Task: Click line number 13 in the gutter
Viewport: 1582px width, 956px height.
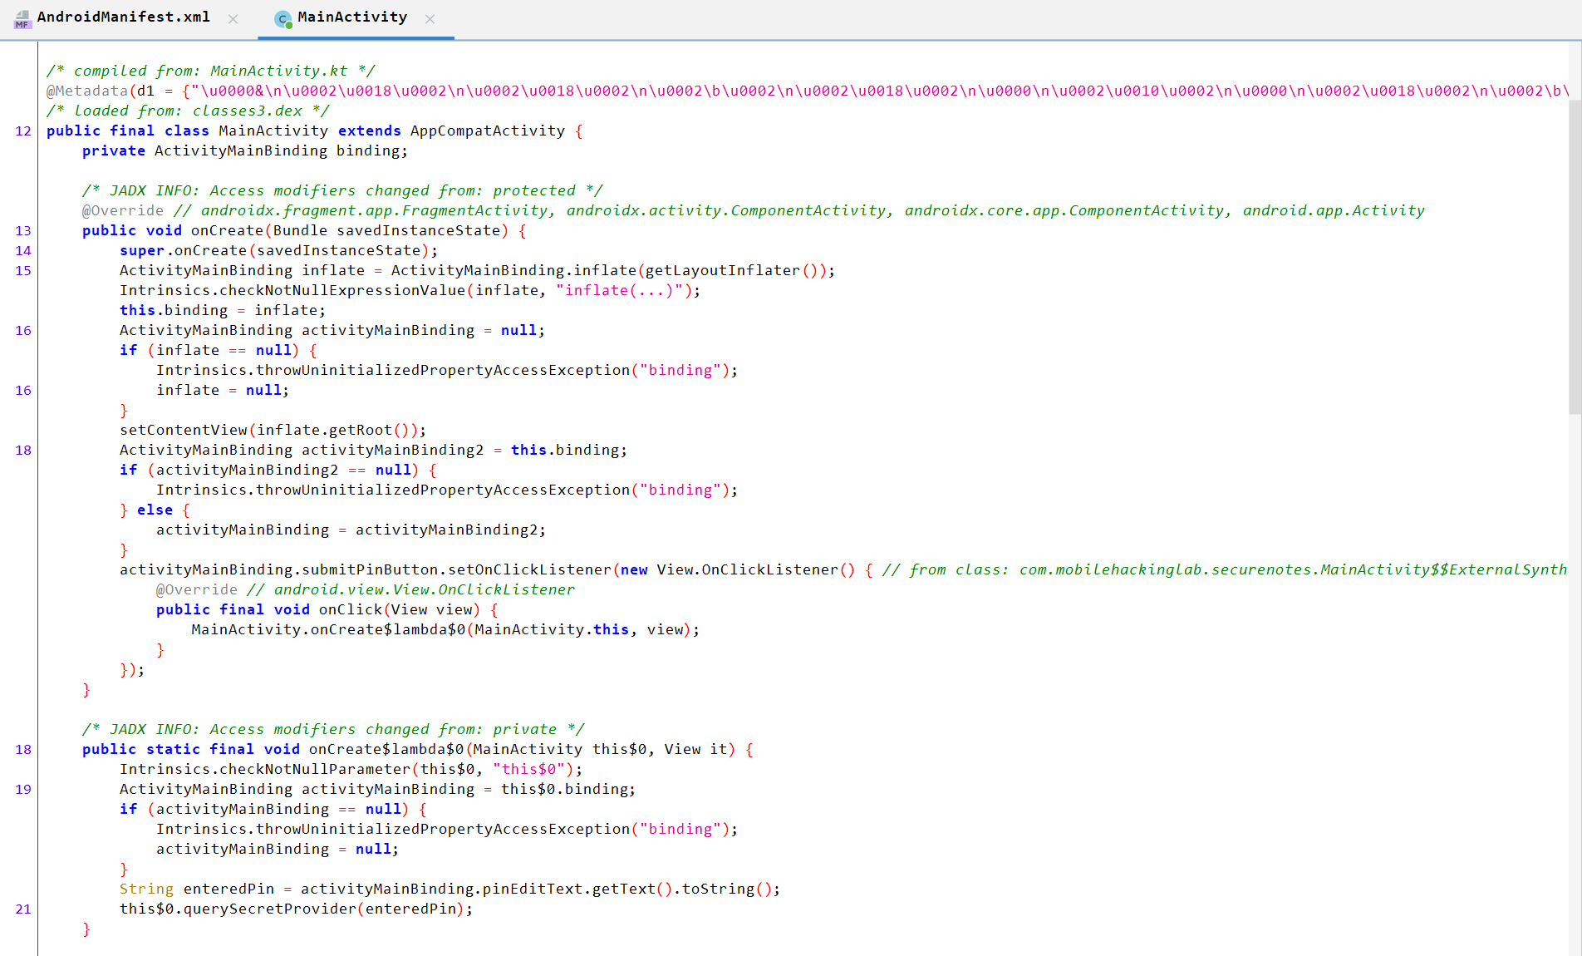Action: pyautogui.click(x=23, y=231)
